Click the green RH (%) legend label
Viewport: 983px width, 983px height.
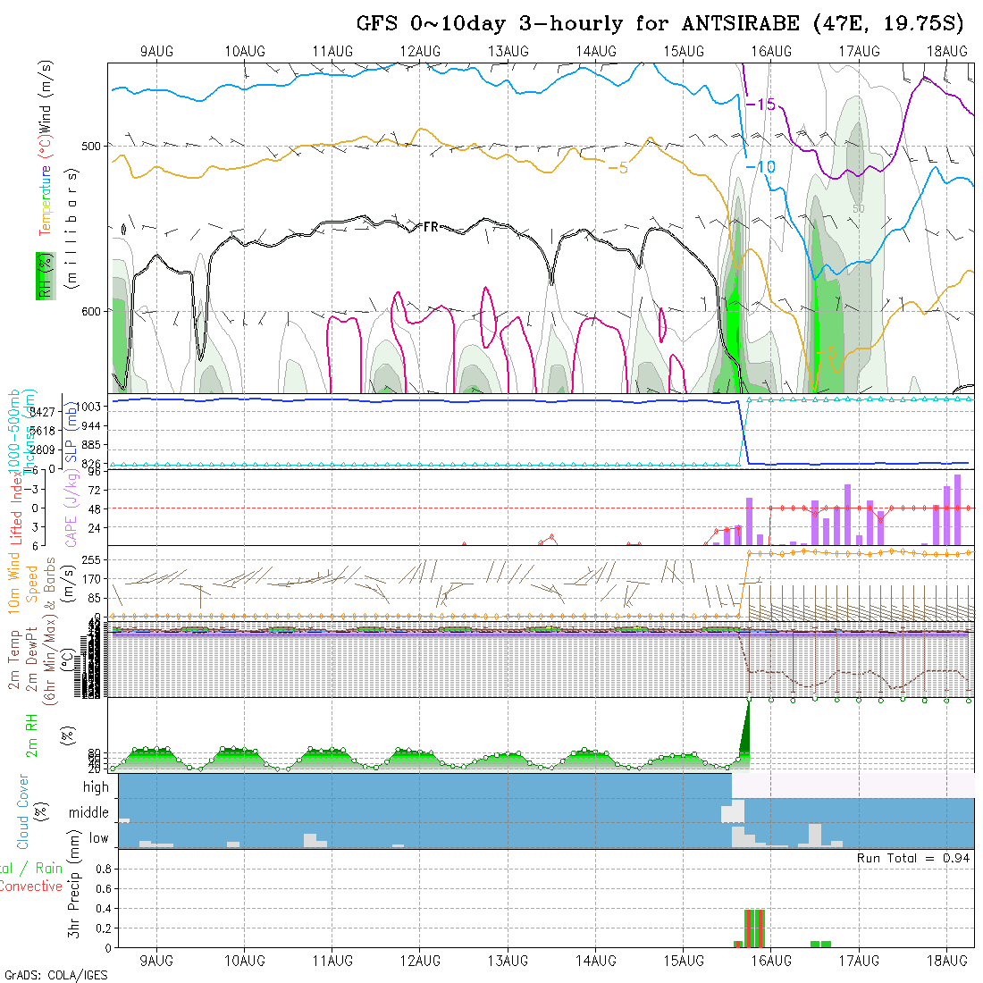tap(46, 276)
